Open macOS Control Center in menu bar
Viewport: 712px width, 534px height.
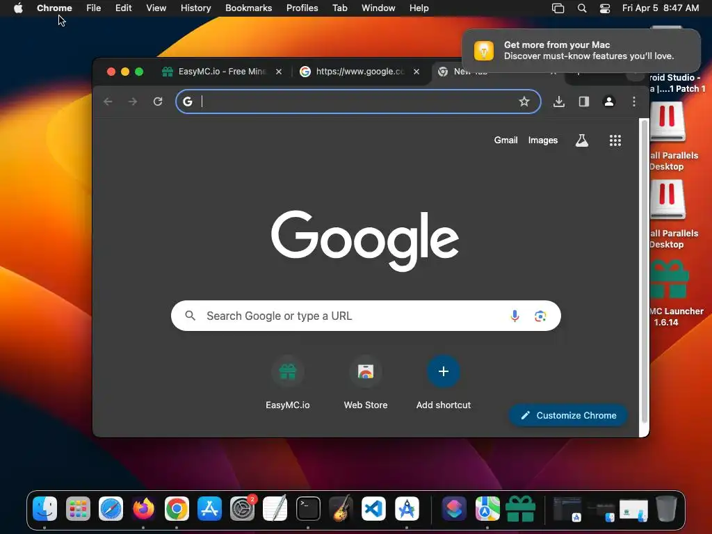[x=605, y=8]
